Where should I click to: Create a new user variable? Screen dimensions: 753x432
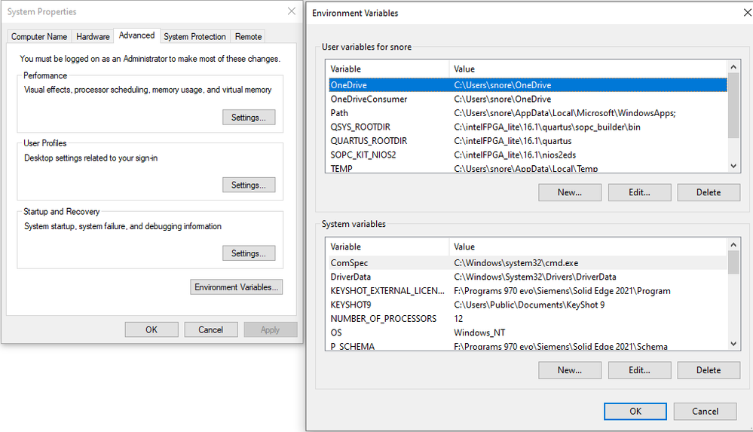pyautogui.click(x=569, y=192)
